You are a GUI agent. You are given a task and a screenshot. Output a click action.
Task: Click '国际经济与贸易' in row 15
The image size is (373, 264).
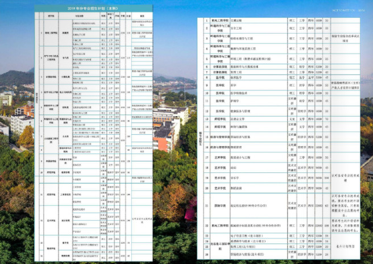click(x=241, y=137)
